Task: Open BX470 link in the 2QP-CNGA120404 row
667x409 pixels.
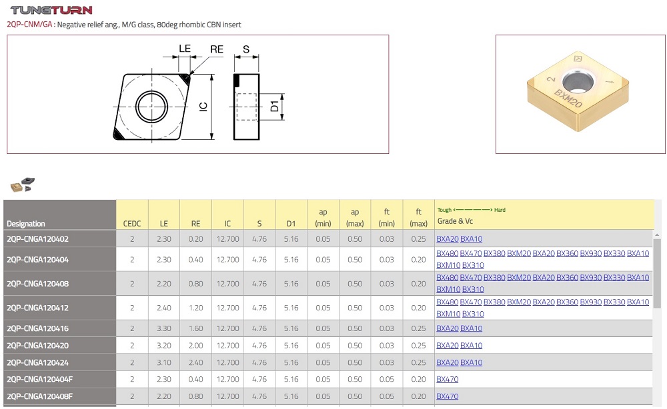Action: [x=471, y=254]
